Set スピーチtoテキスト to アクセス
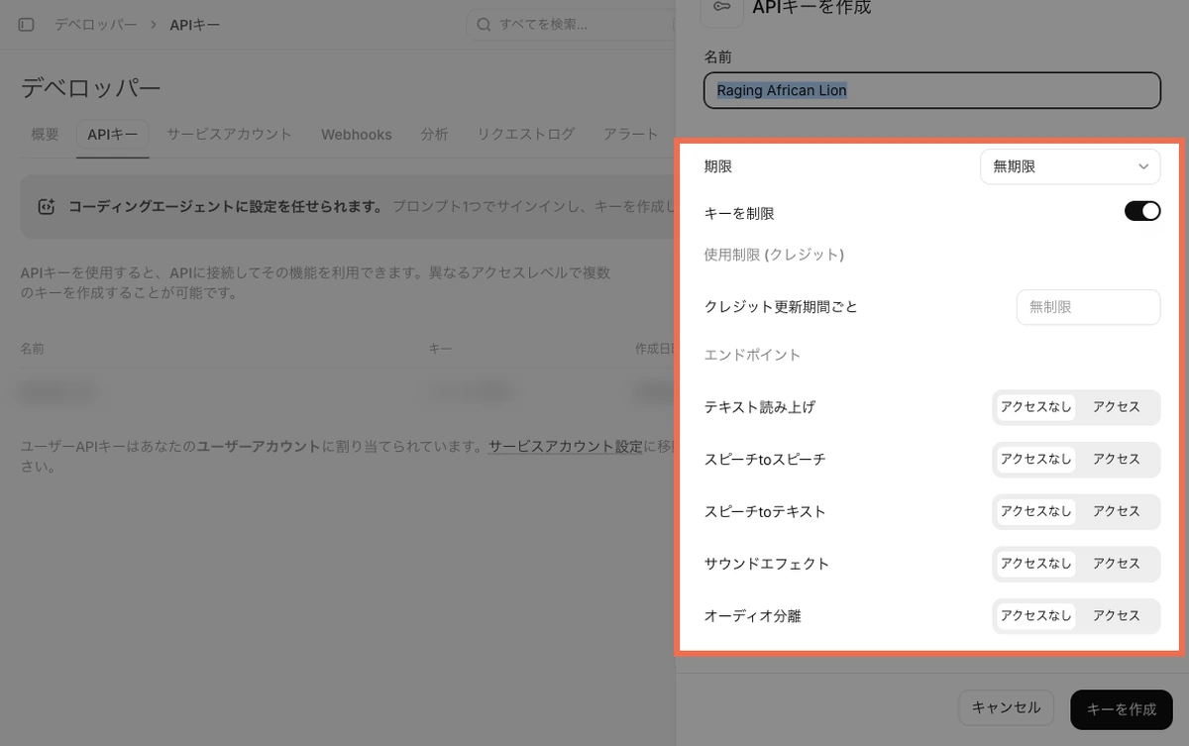1189x746 pixels. 1117,511
